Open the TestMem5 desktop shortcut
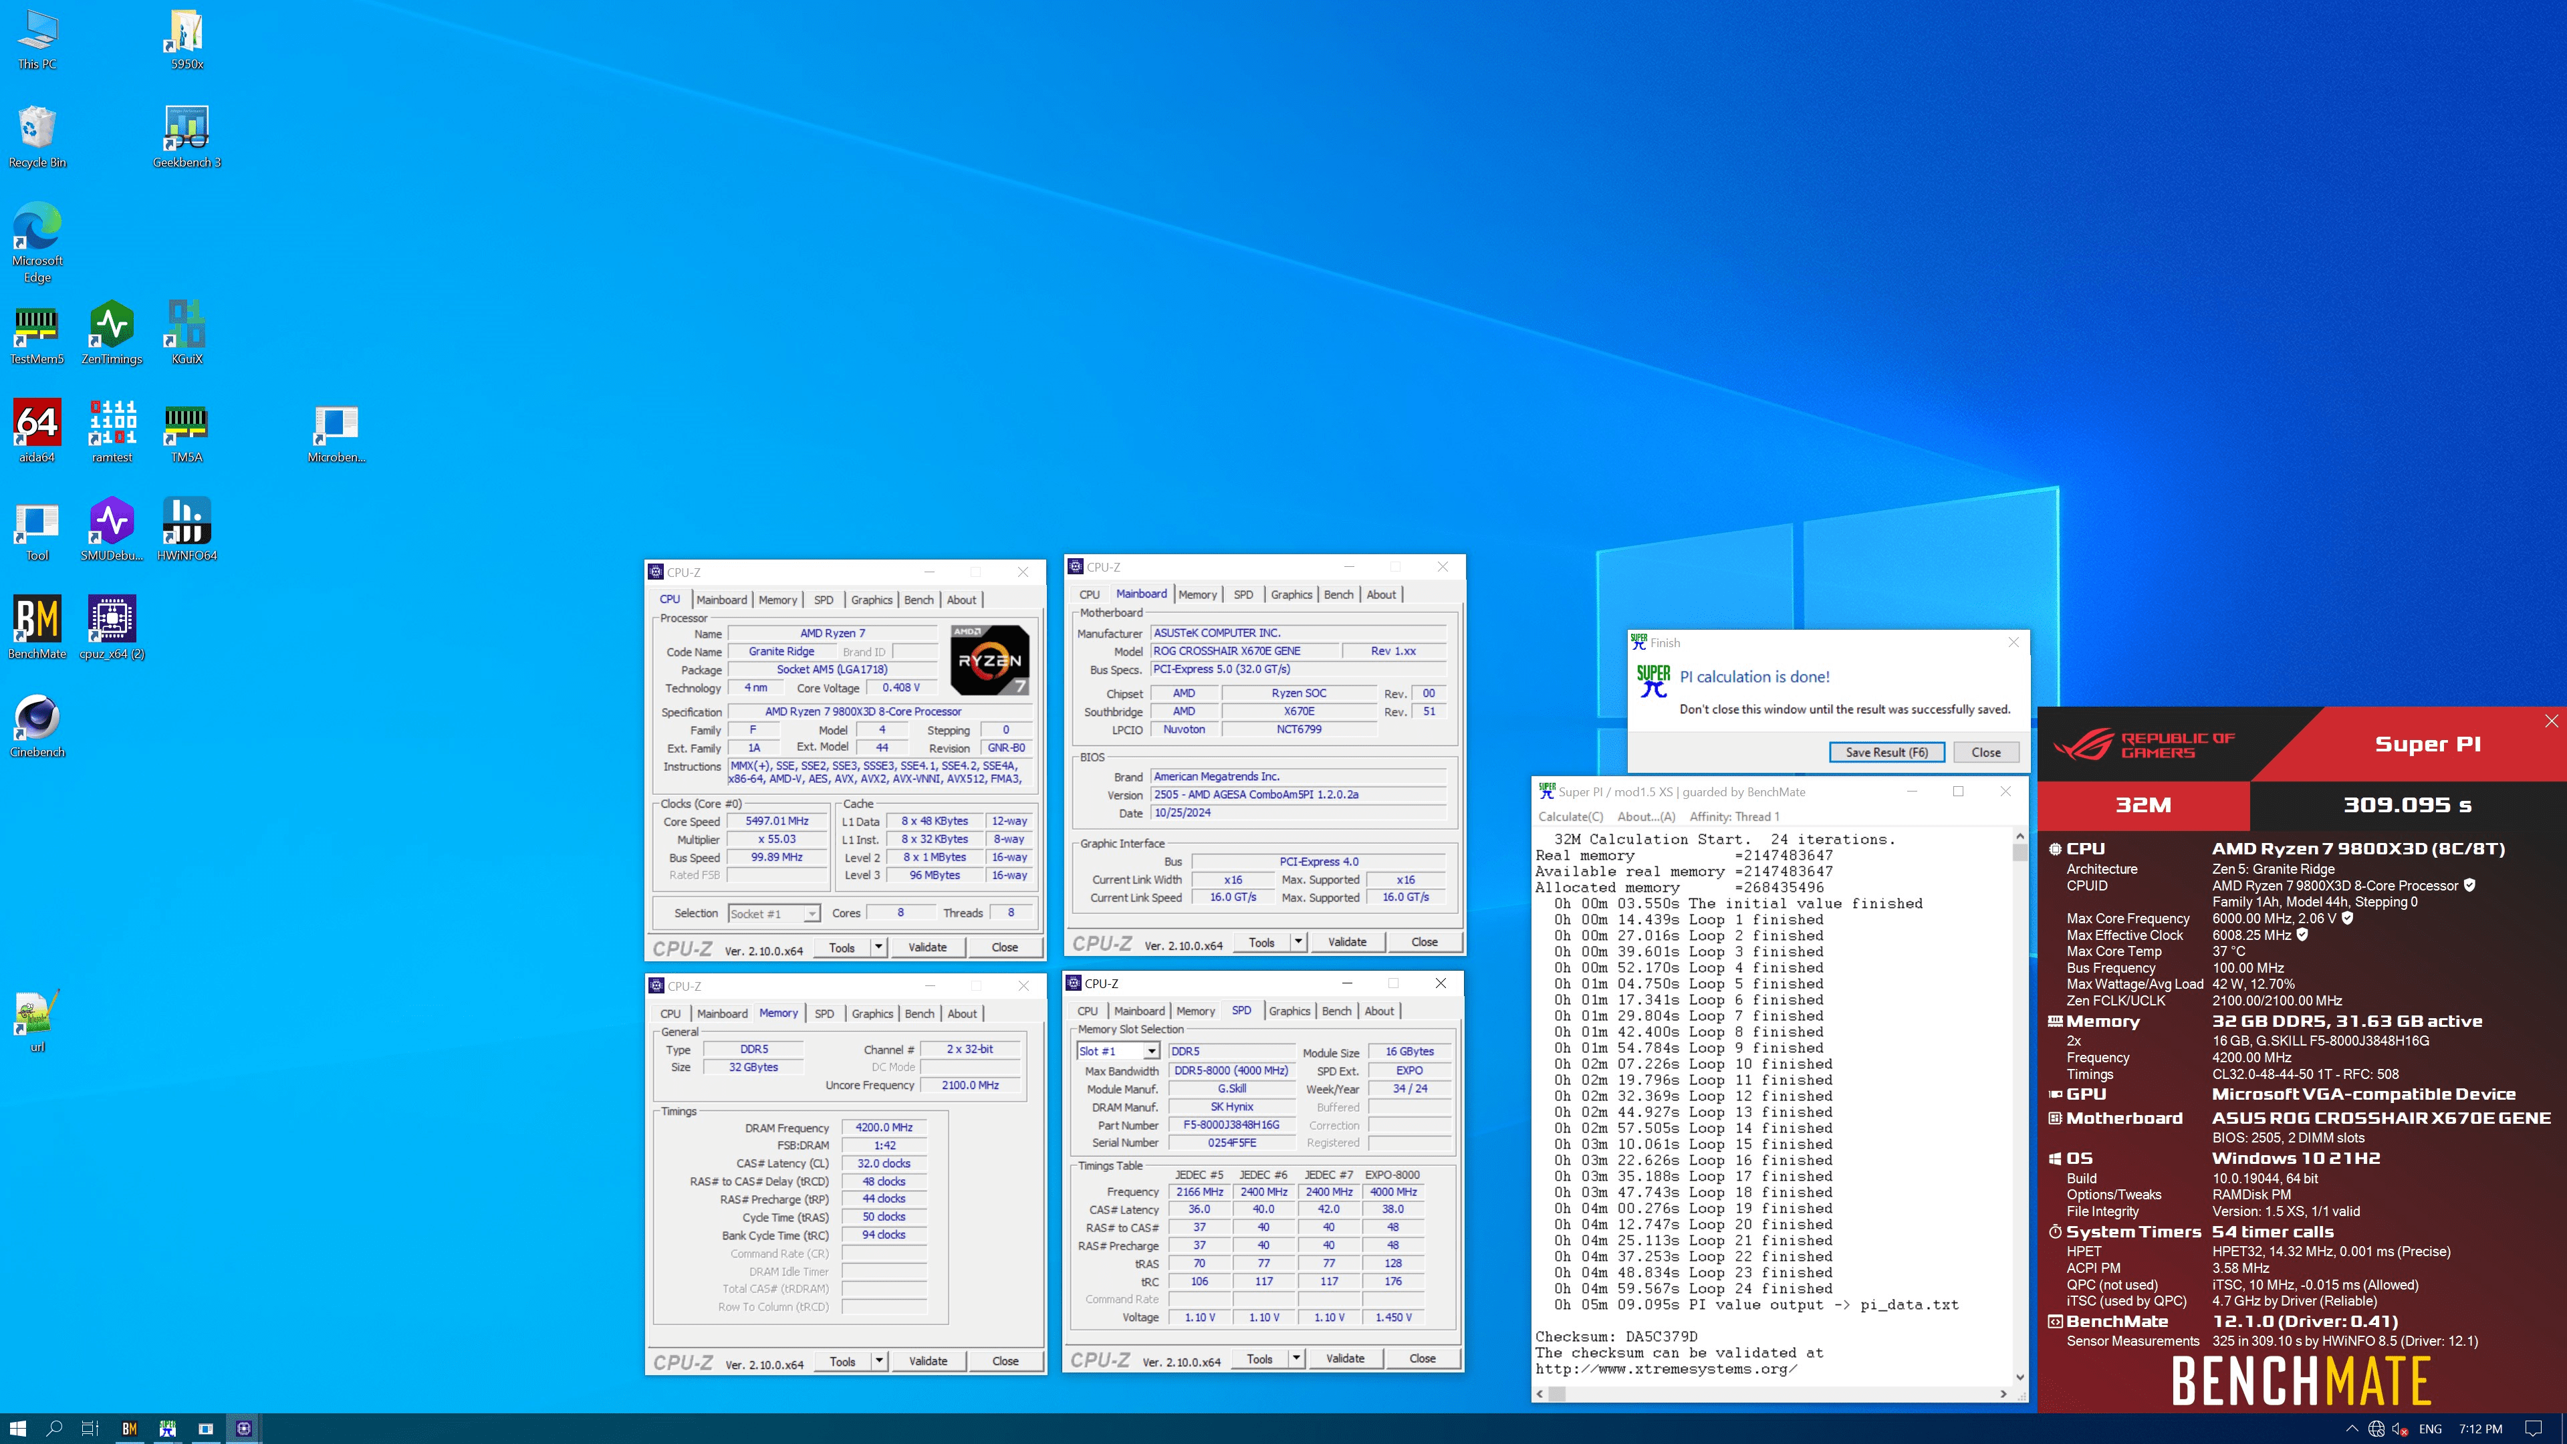2567x1444 pixels. [x=37, y=326]
